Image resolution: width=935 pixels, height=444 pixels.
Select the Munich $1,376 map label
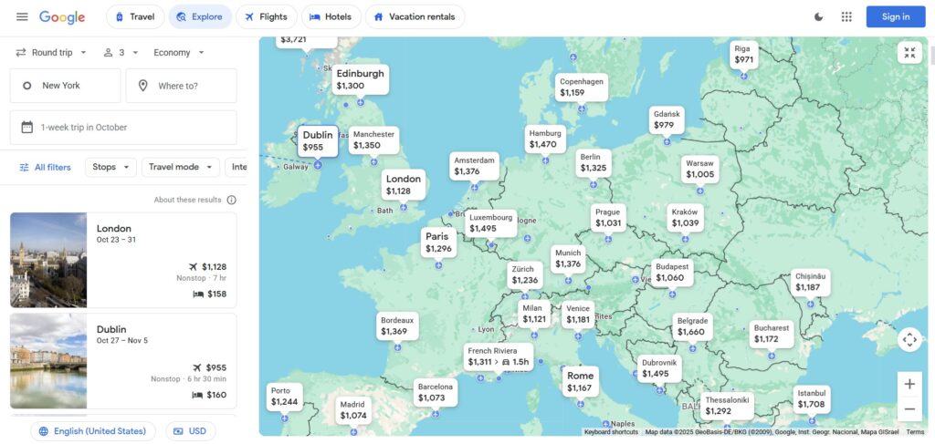[x=568, y=259]
